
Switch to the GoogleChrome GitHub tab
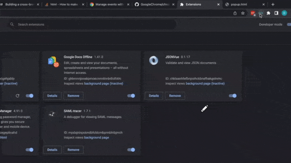pyautogui.click(x=155, y=4)
